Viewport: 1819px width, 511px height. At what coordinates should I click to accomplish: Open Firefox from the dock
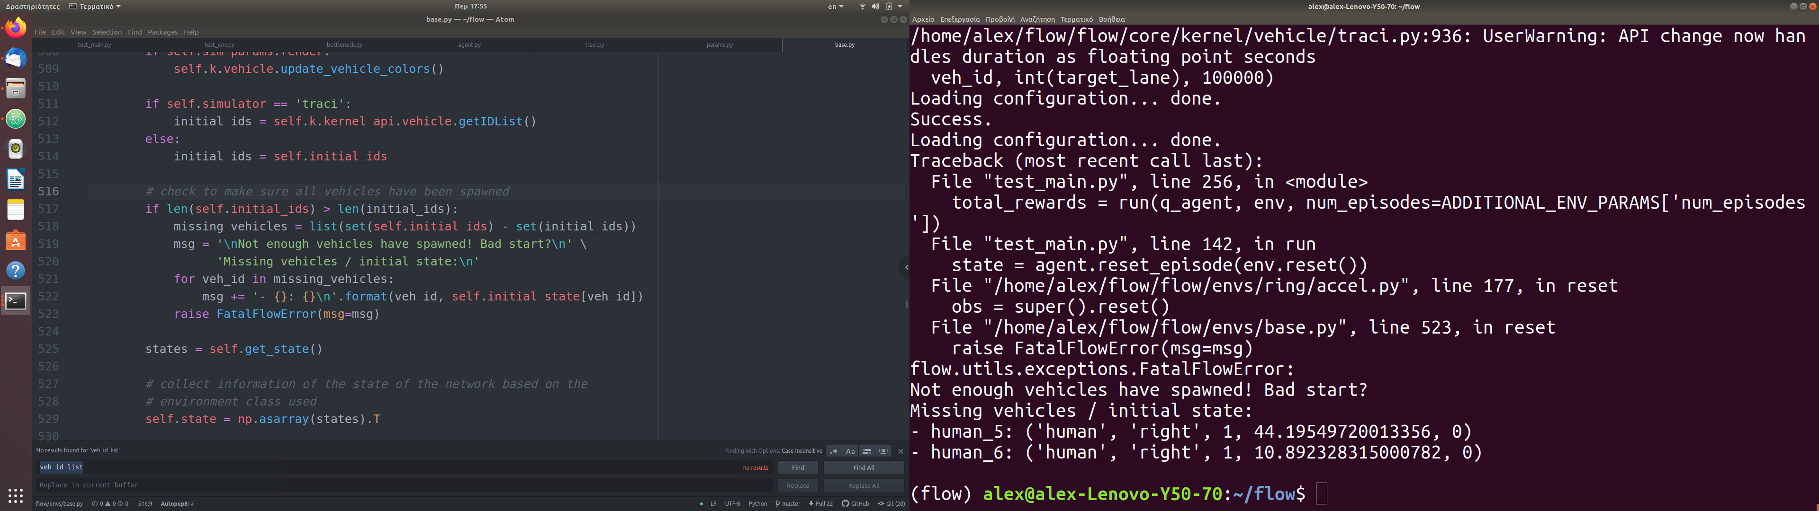(x=16, y=28)
